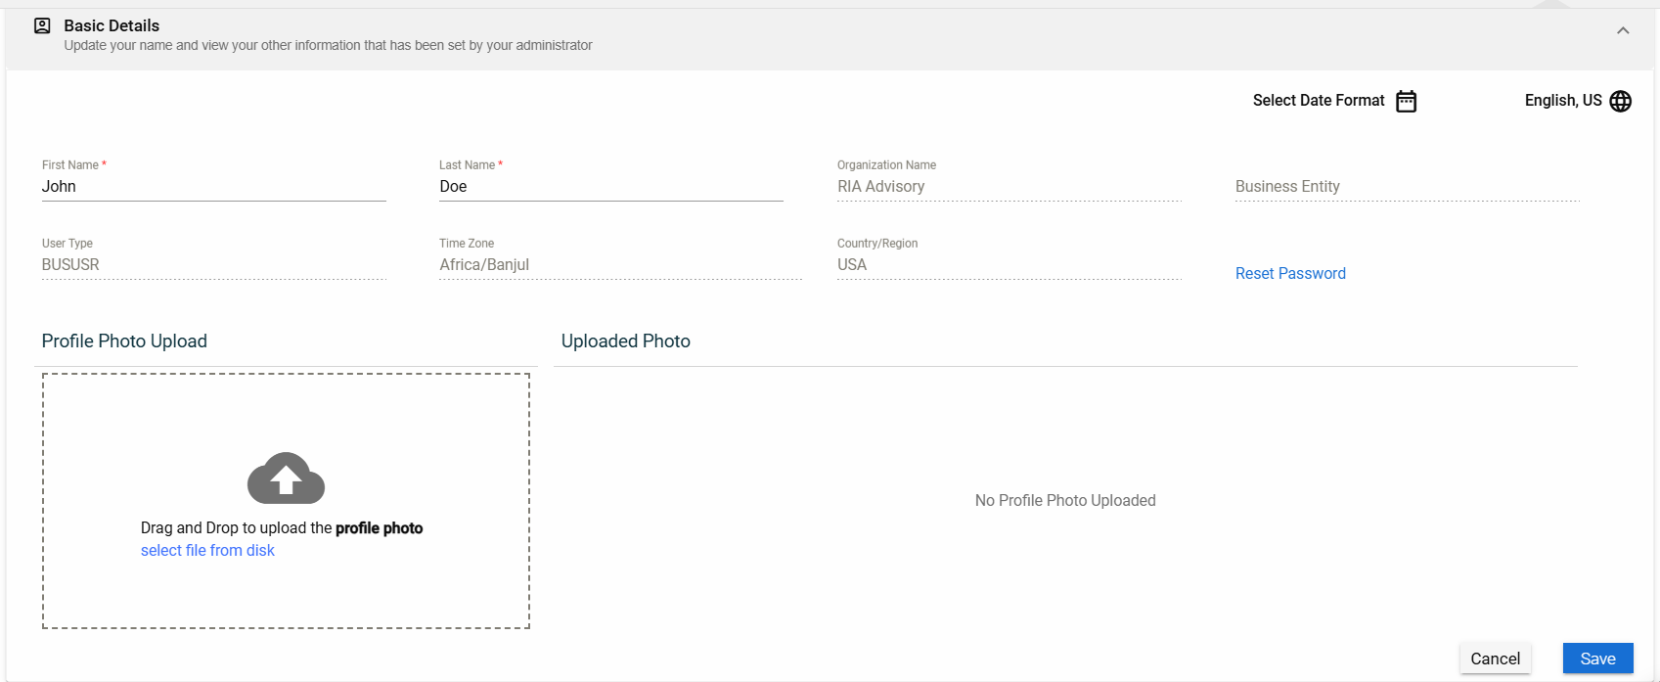The image size is (1660, 682).
Task: Select the Business Entity field
Action: pos(1406,187)
